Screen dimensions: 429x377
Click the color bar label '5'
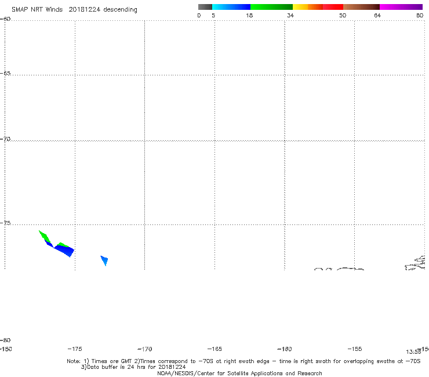coord(213,15)
